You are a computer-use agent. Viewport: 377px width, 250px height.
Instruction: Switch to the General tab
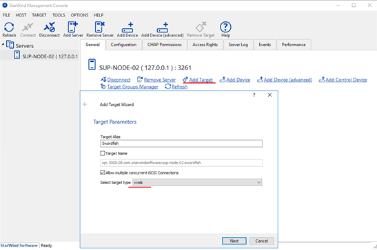pos(93,45)
